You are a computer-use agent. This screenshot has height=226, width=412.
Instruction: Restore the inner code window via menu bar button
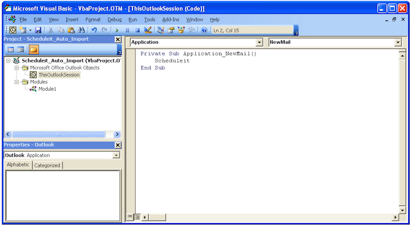[394, 19]
